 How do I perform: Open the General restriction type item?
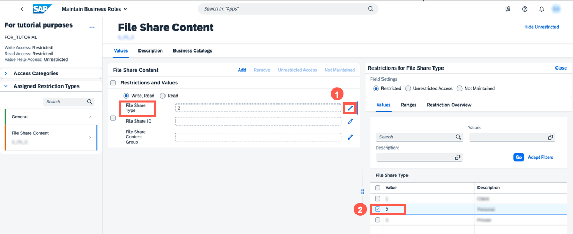coord(51,117)
